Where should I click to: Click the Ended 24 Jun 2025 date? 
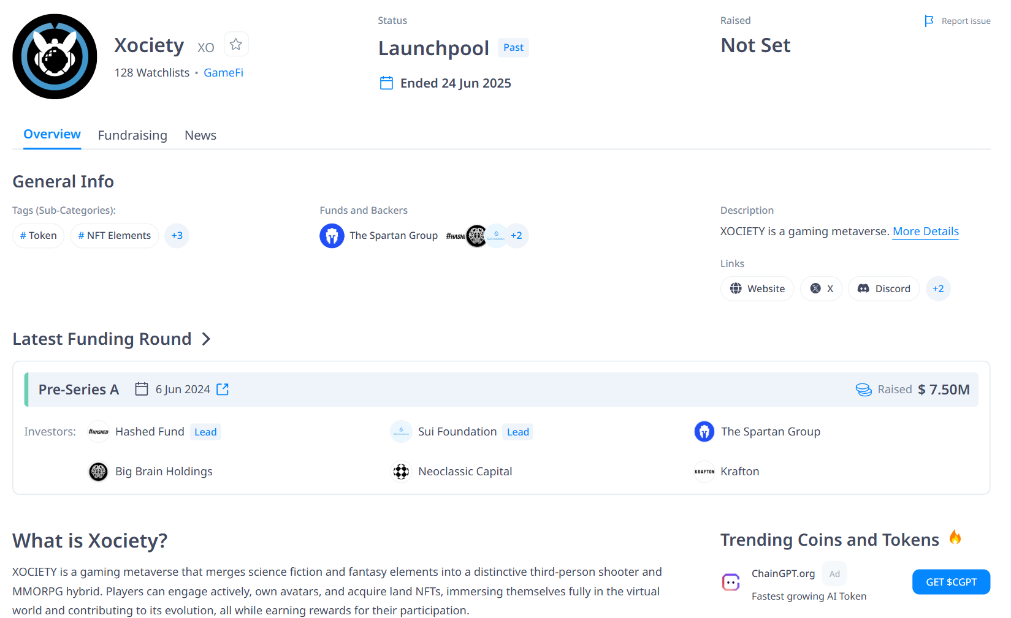pyautogui.click(x=456, y=83)
